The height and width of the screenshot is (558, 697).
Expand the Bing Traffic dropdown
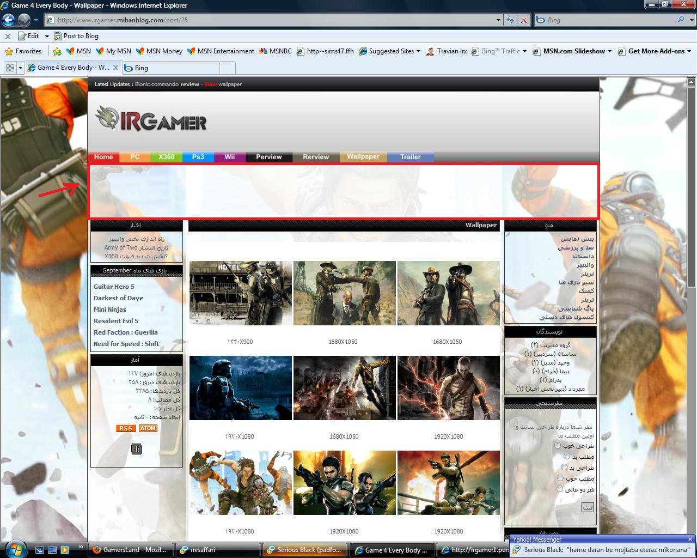(x=524, y=51)
